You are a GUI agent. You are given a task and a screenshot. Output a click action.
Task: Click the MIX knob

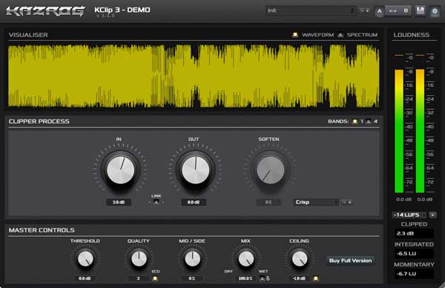(246, 259)
